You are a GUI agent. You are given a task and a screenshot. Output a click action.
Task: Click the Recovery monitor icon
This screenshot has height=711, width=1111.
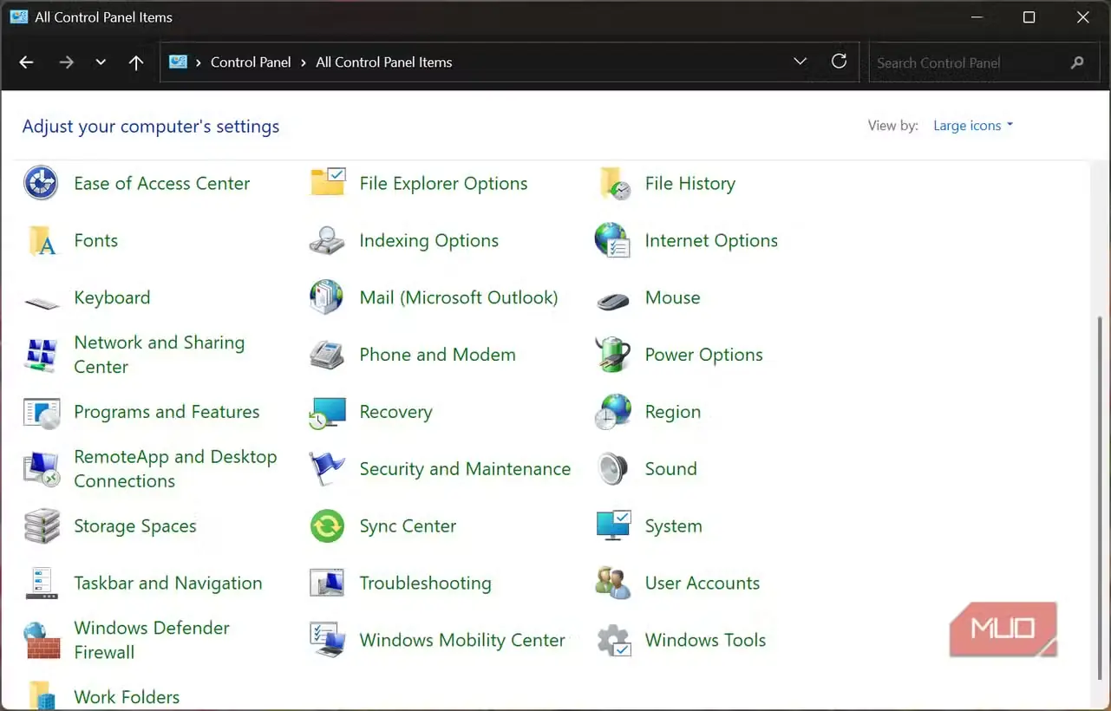[x=327, y=413]
